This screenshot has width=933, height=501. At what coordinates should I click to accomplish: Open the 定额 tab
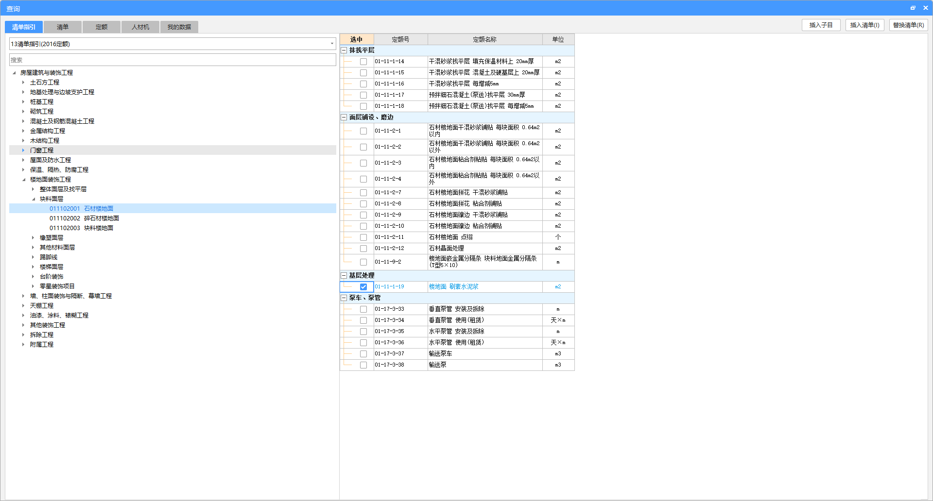(102, 27)
